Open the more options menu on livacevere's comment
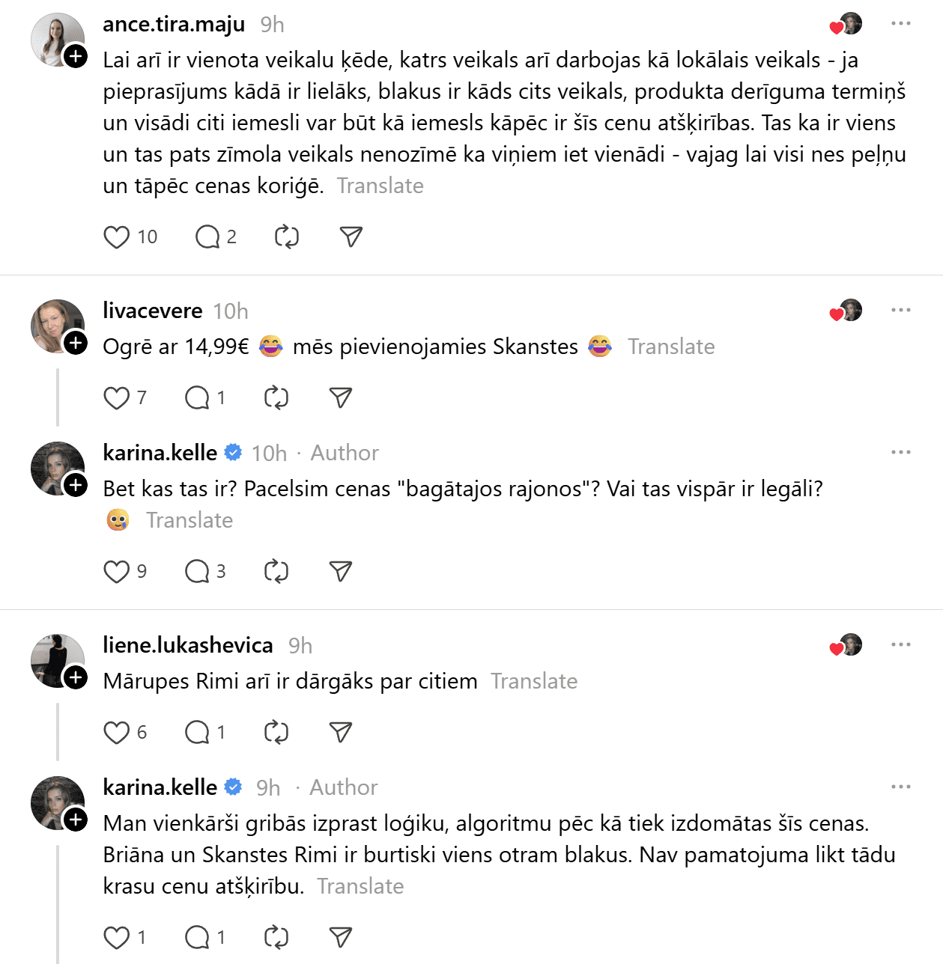This screenshot has width=943, height=964. [901, 311]
